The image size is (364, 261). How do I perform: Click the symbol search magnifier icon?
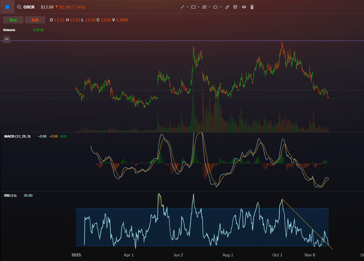tap(19, 7)
